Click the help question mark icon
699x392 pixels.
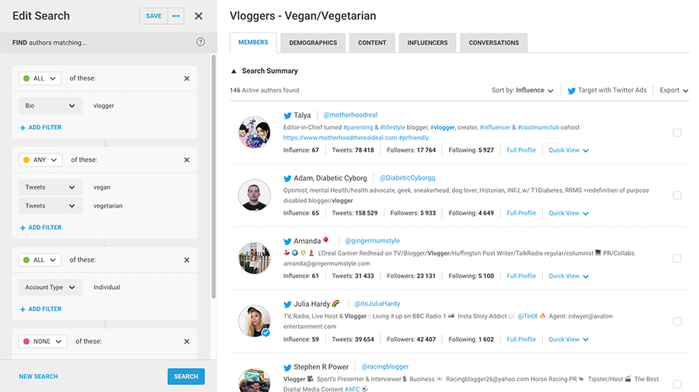[201, 43]
